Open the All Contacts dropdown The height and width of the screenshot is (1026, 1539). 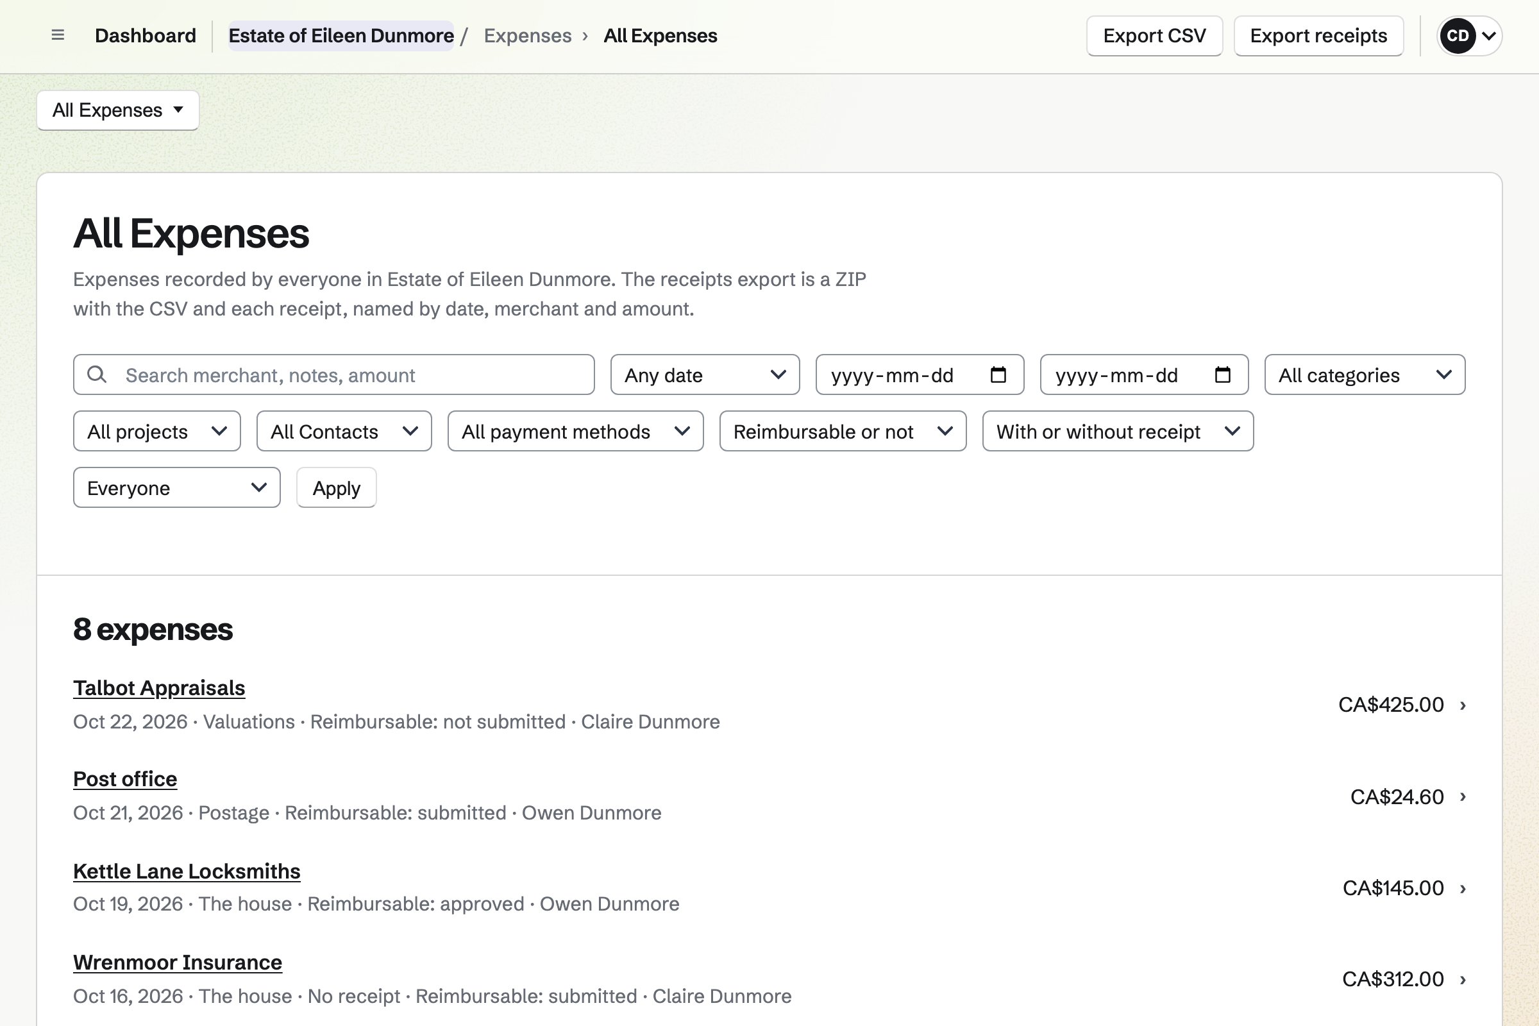pos(344,431)
